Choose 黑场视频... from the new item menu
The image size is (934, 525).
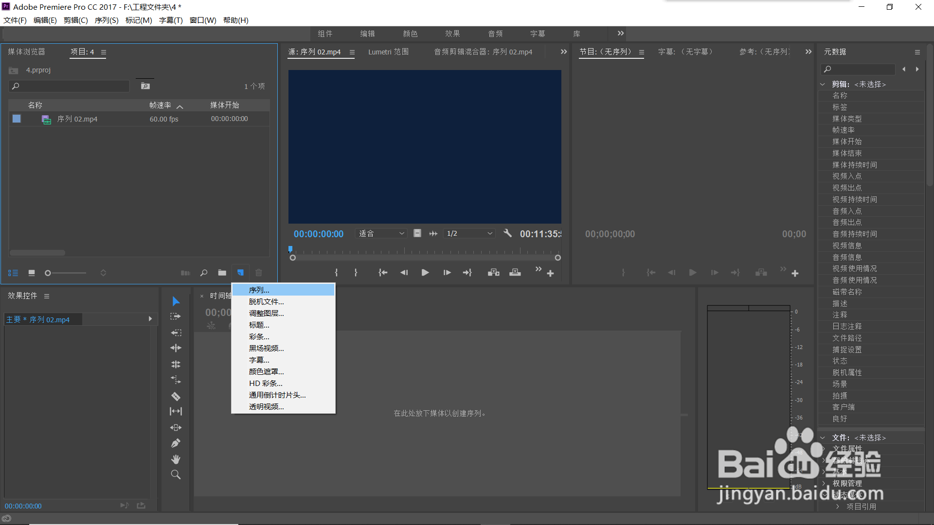283,348
